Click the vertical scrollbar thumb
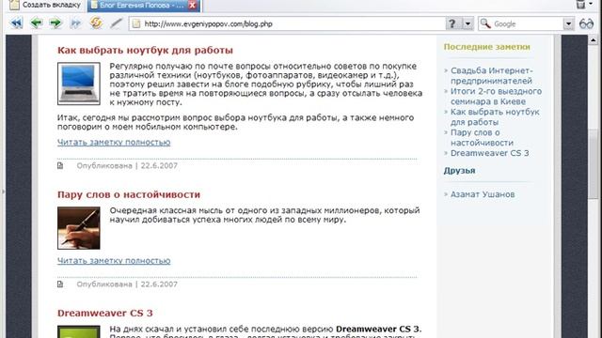Image resolution: width=602 pixels, height=338 pixels. pyautogui.click(x=594, y=164)
